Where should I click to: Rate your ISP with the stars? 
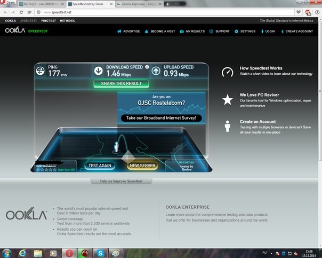(46, 170)
